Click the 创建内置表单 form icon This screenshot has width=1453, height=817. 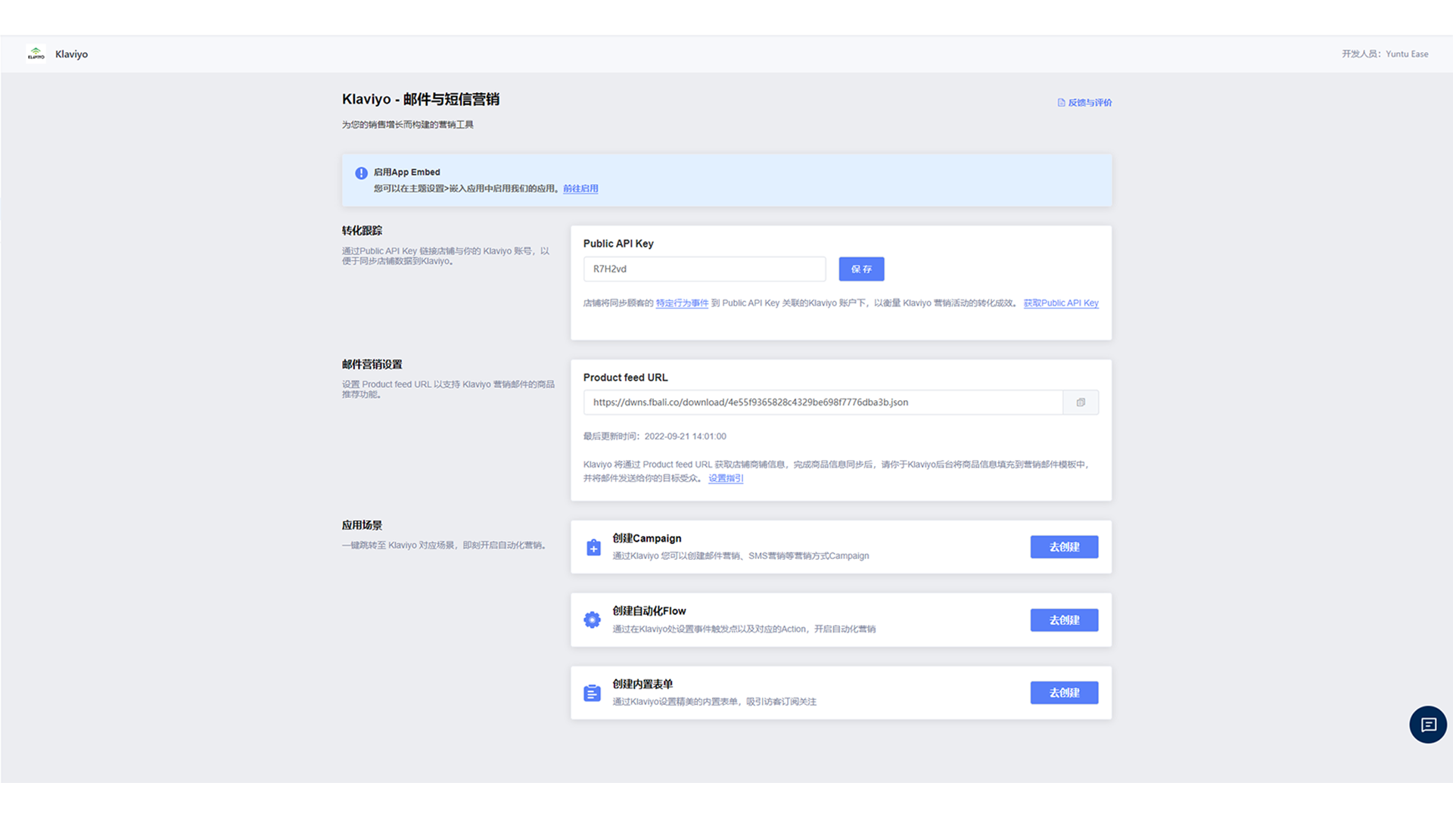click(592, 693)
